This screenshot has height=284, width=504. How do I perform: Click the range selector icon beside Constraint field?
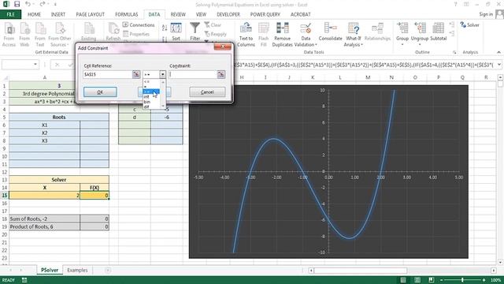pyautogui.click(x=220, y=74)
